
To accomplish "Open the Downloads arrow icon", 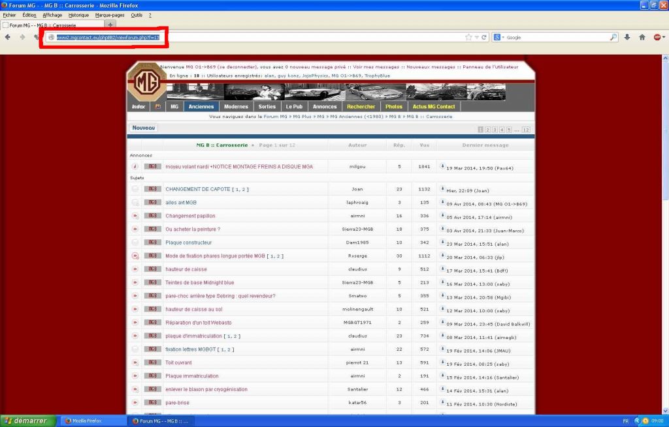I will tap(627, 37).
